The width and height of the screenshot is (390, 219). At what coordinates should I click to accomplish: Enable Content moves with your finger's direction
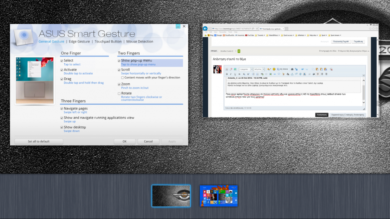[123, 78]
